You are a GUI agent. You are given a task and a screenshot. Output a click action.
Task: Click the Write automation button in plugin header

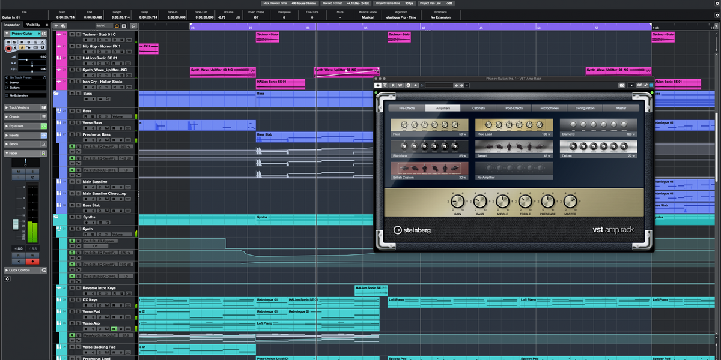(400, 85)
